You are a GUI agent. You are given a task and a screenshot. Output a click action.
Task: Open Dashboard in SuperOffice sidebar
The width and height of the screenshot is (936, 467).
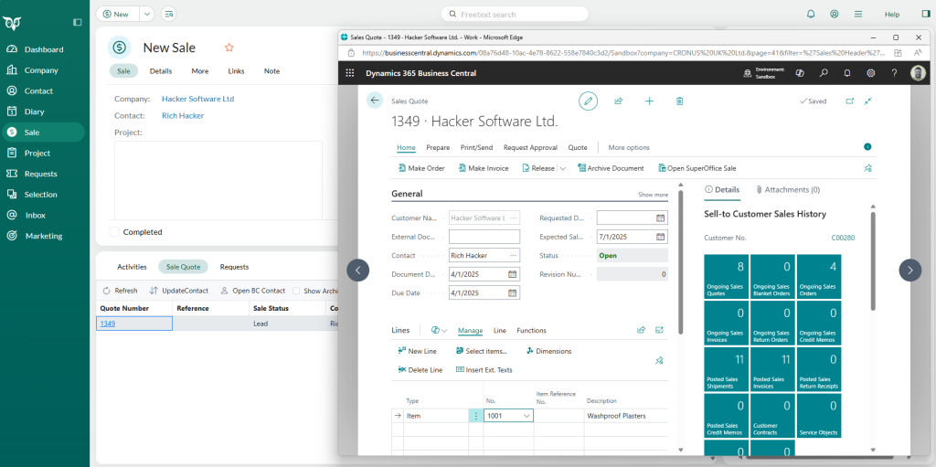(x=42, y=49)
